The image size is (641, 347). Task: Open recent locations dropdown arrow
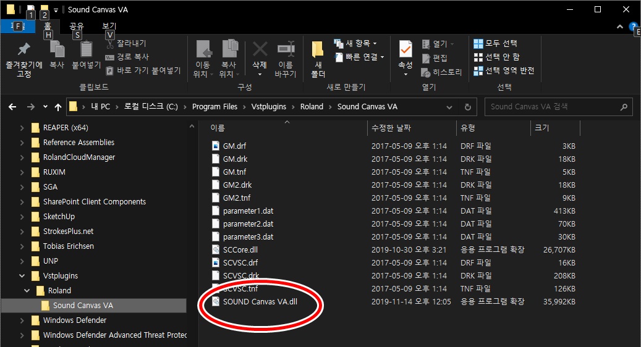coord(45,107)
